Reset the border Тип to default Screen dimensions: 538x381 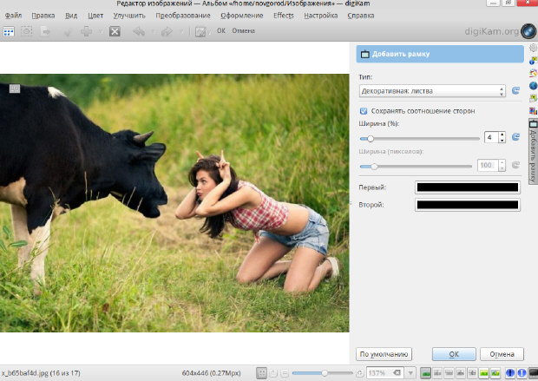pos(515,90)
